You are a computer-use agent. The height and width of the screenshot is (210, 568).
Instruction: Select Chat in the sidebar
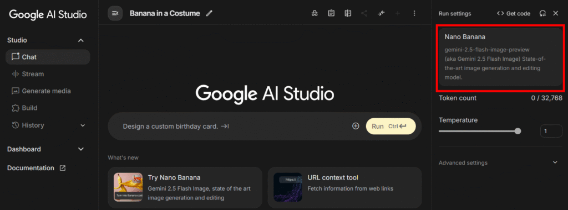click(x=48, y=57)
